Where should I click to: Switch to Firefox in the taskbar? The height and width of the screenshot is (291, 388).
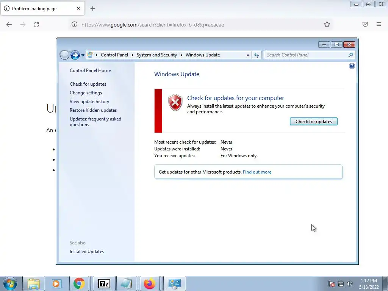pos(149,283)
